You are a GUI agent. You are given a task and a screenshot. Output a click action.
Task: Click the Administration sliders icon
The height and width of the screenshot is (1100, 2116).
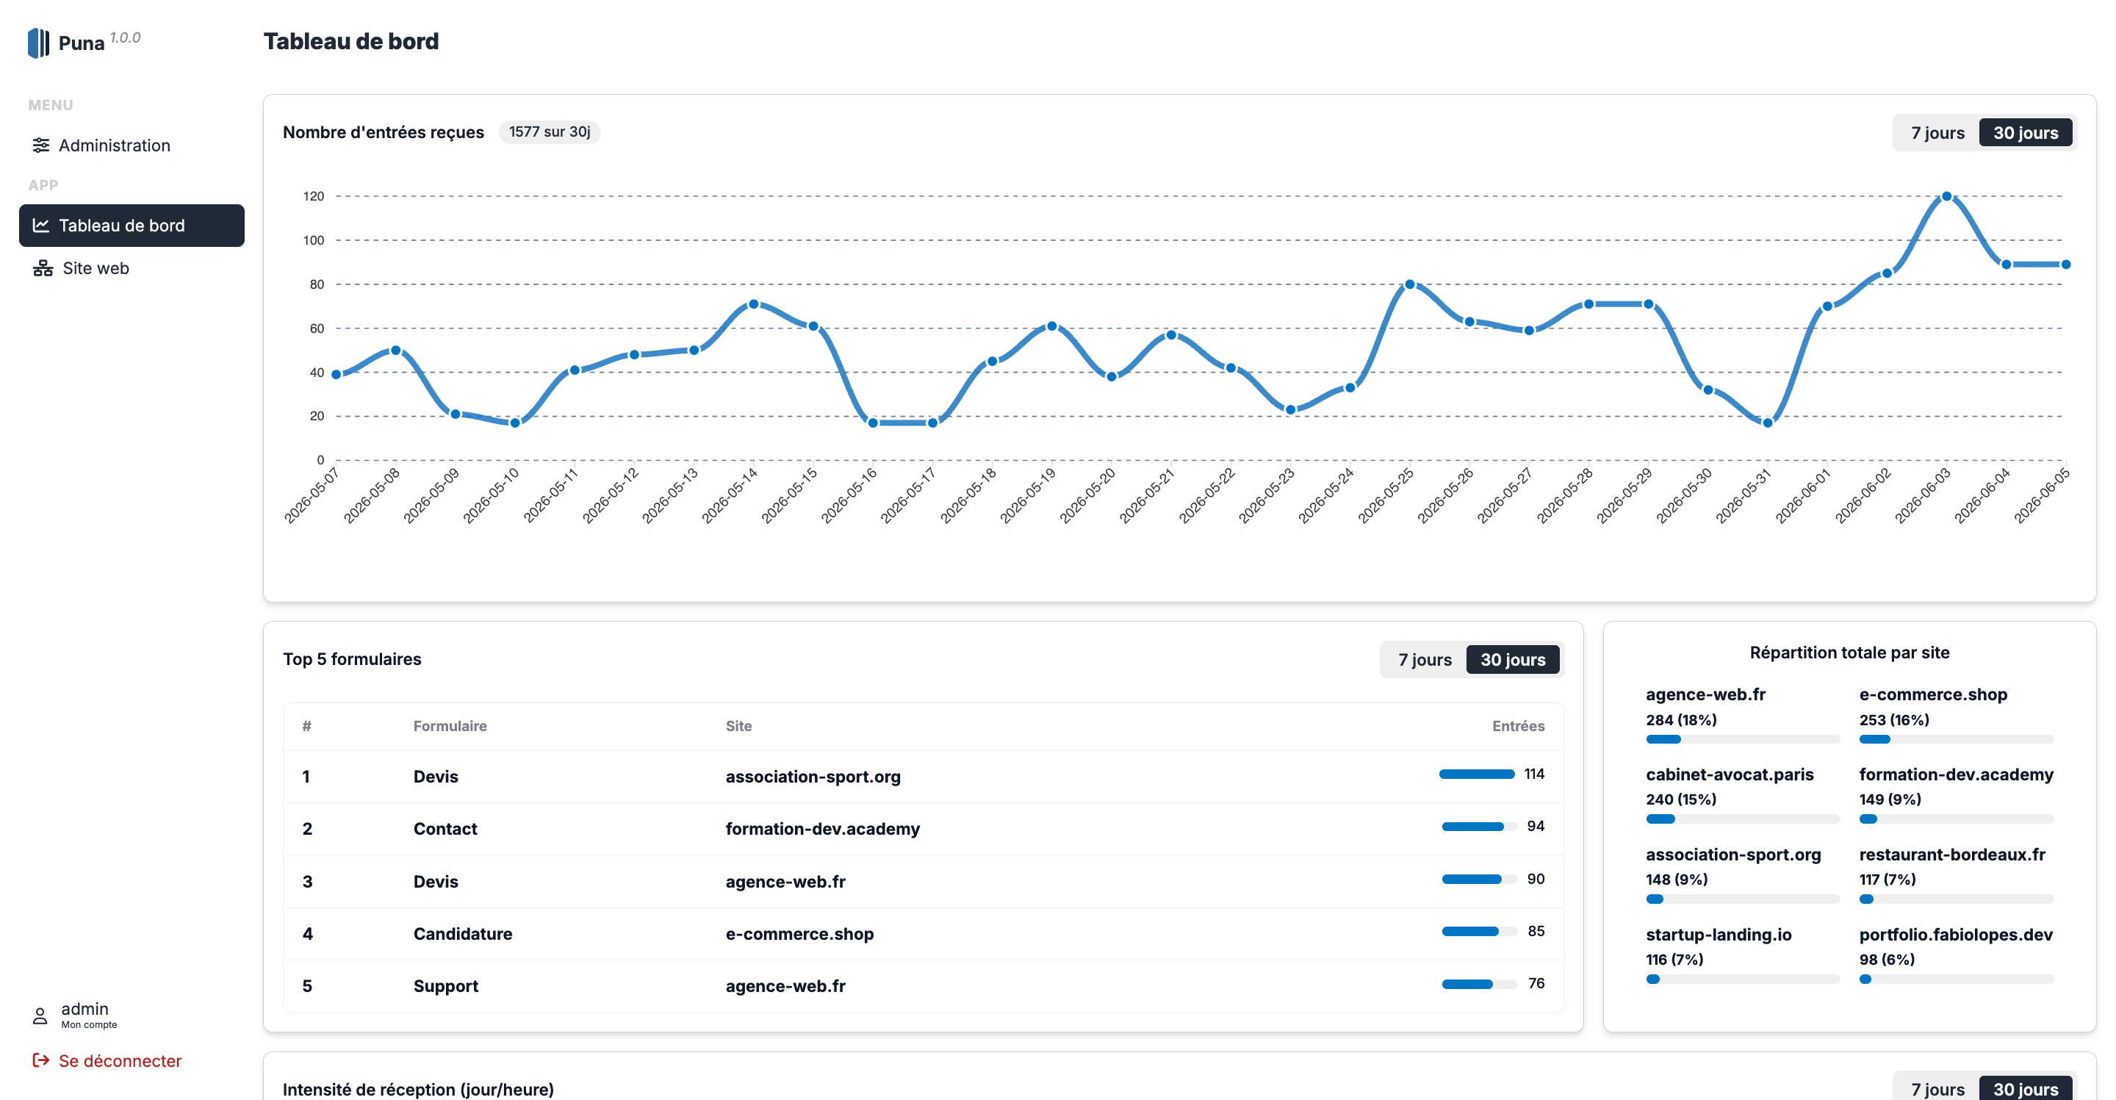pos(41,145)
